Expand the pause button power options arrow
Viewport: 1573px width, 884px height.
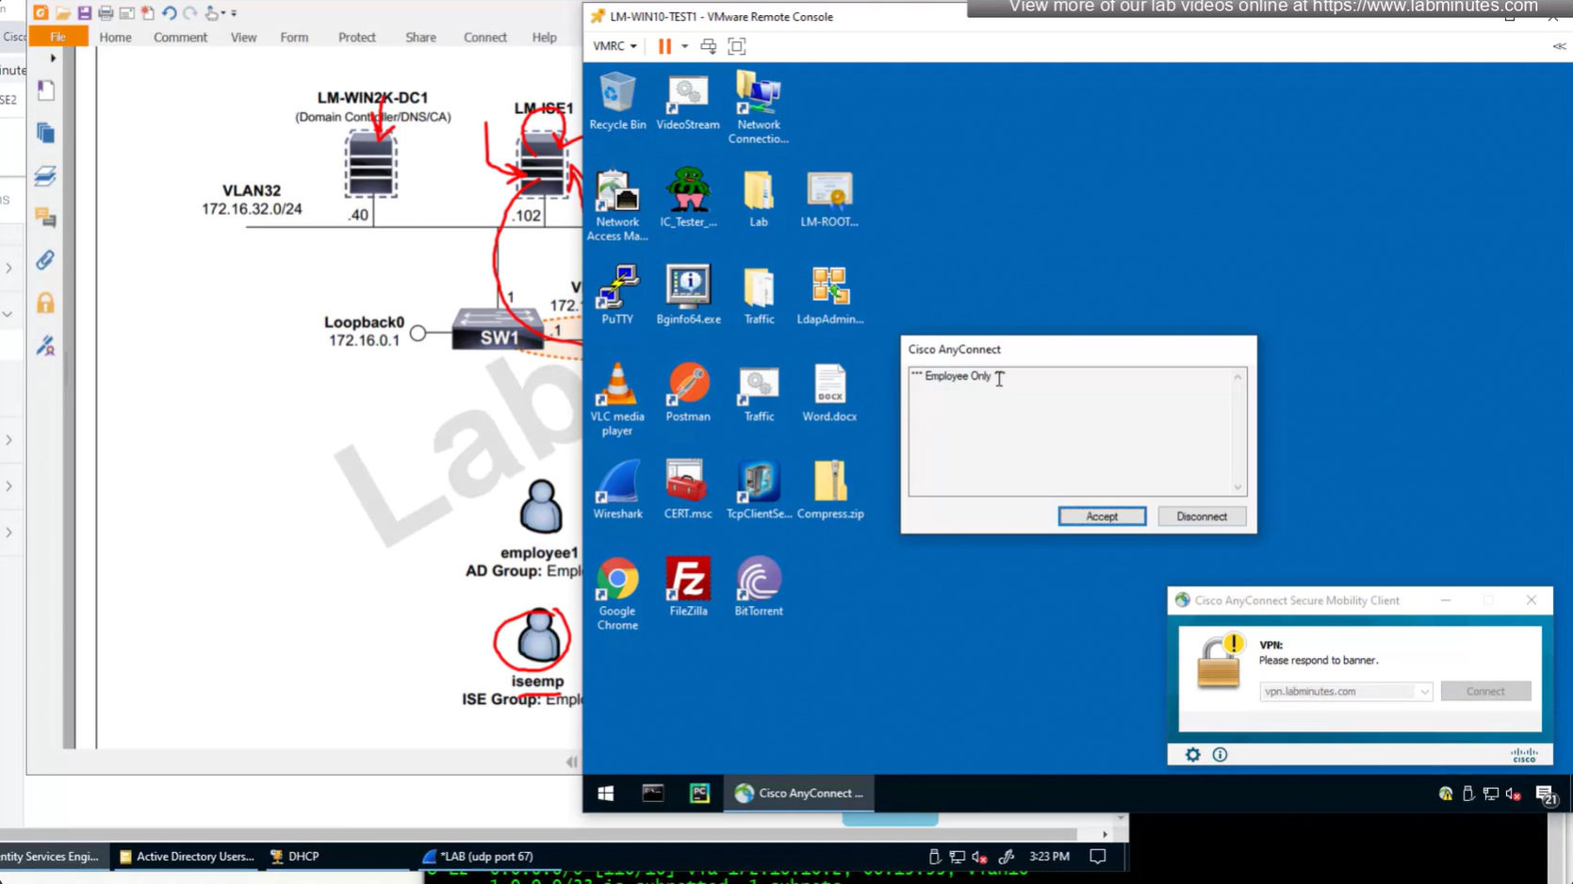(684, 46)
